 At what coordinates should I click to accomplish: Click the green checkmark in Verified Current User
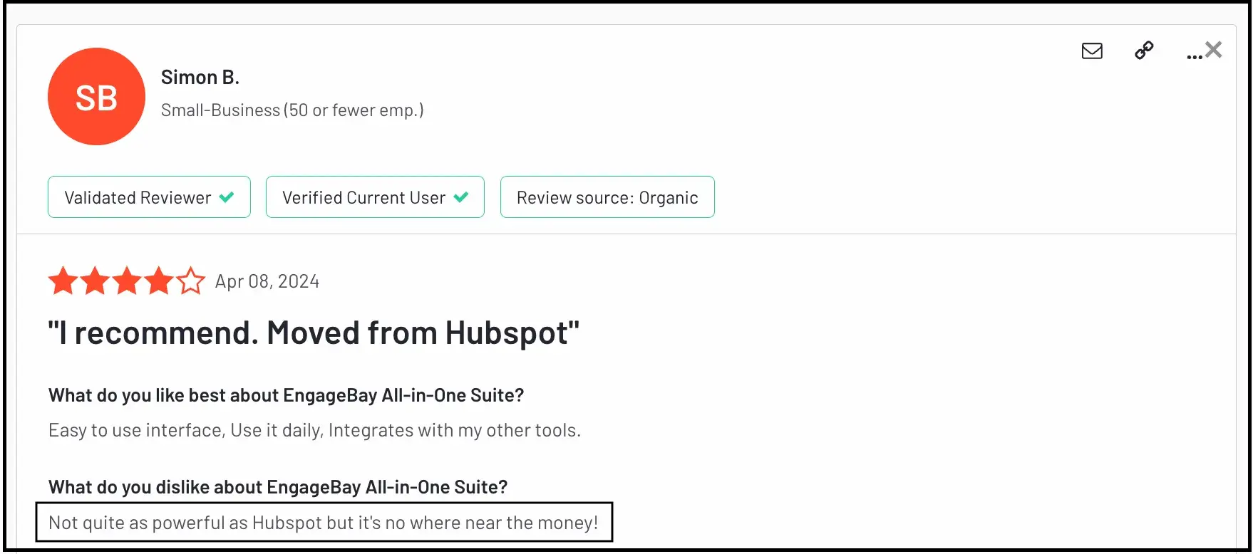tap(461, 197)
